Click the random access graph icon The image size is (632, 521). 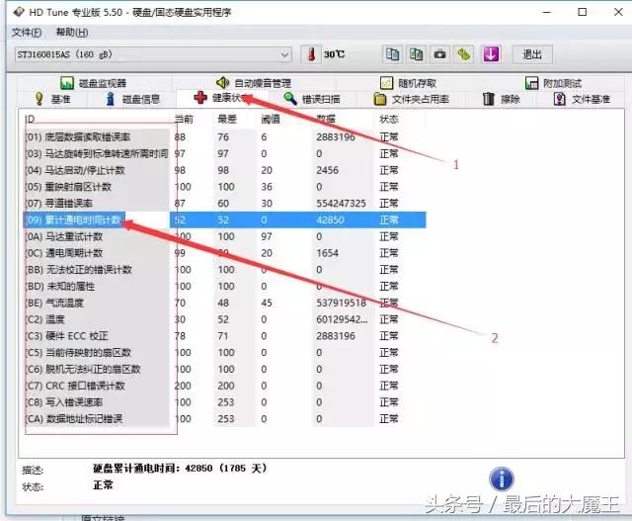(x=386, y=83)
